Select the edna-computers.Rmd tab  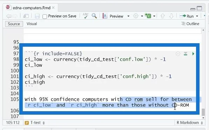32,8
